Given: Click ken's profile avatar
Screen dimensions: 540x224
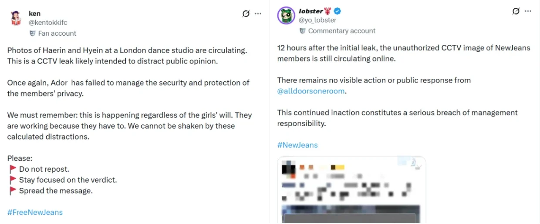Looking at the screenshot, I should tap(16, 18).
